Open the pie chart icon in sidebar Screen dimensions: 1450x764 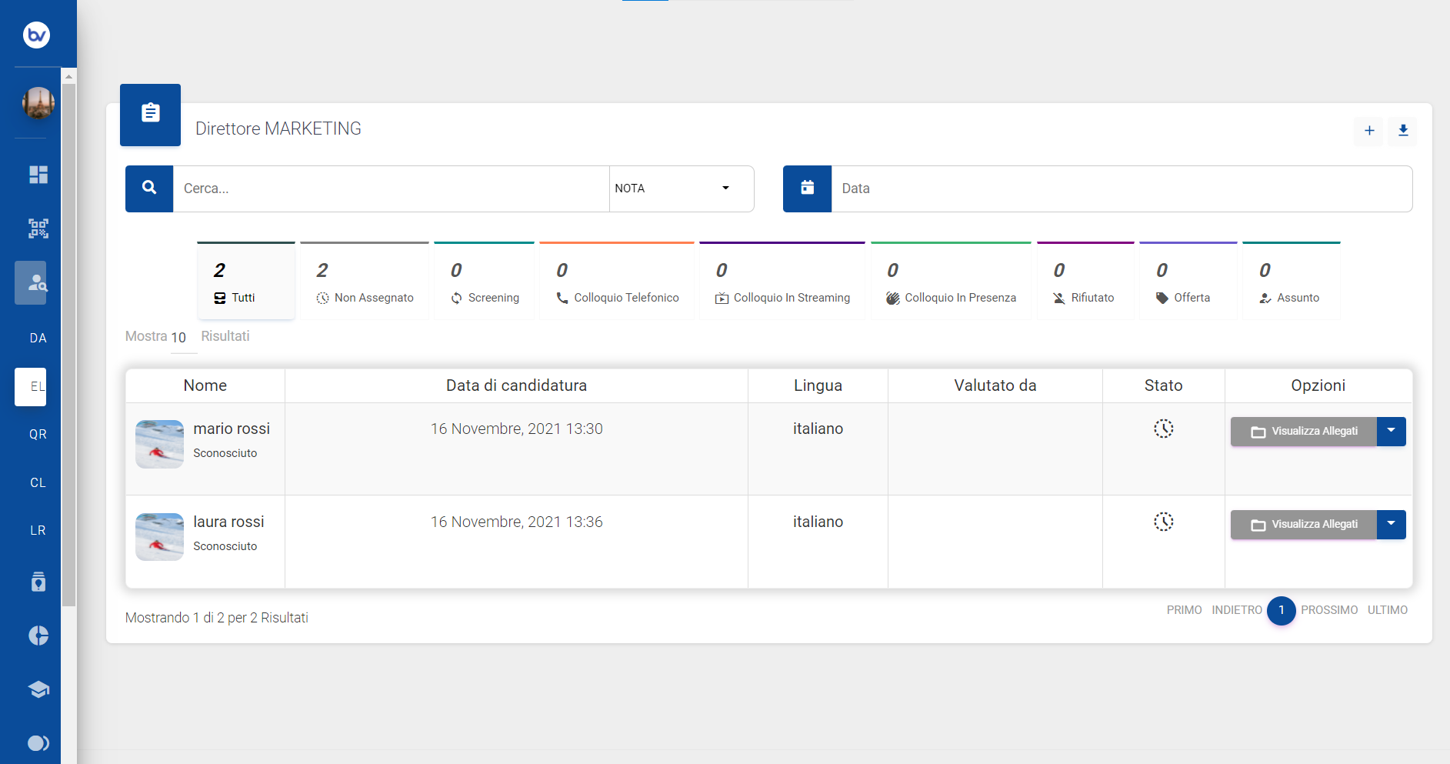[x=38, y=636]
